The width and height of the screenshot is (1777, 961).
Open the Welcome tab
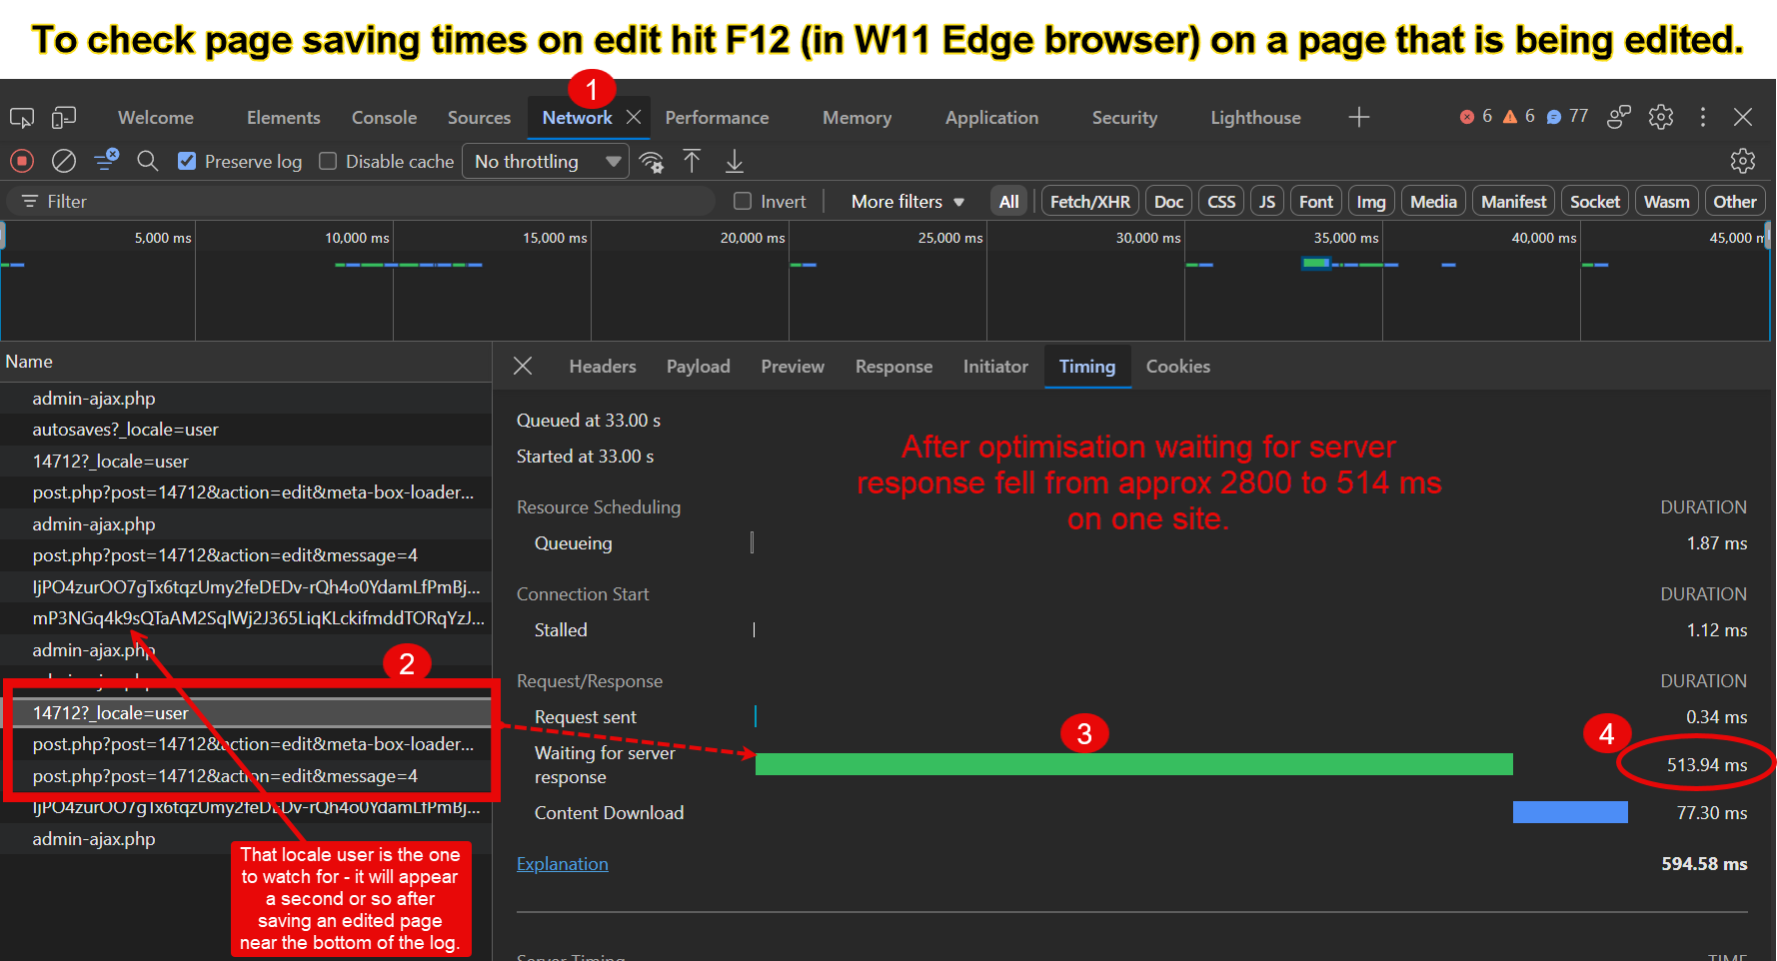point(156,118)
